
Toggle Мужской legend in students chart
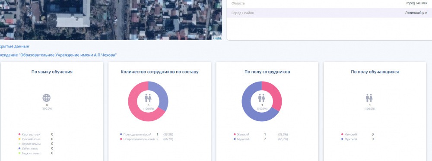(x=349, y=139)
